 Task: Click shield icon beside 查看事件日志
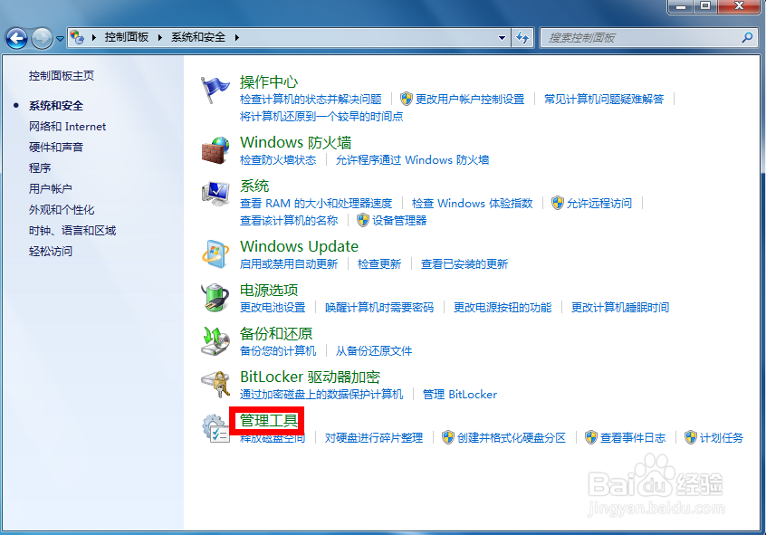click(591, 437)
